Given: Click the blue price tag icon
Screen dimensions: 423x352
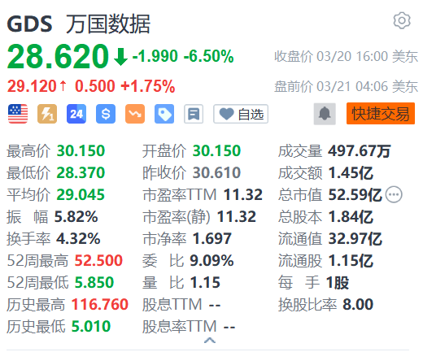Looking at the screenshot, I should pyautogui.click(x=164, y=114).
